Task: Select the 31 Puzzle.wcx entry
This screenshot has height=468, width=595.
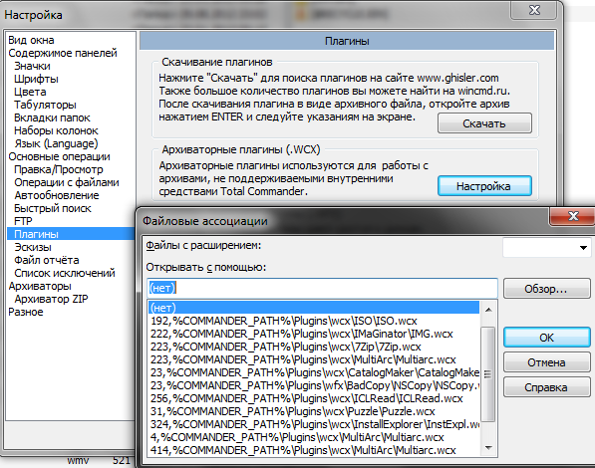Action: click(x=314, y=411)
